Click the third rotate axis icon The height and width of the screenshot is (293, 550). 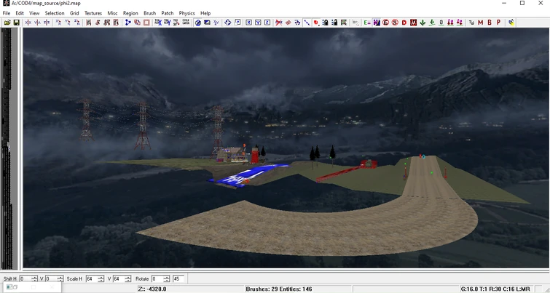[76, 23]
